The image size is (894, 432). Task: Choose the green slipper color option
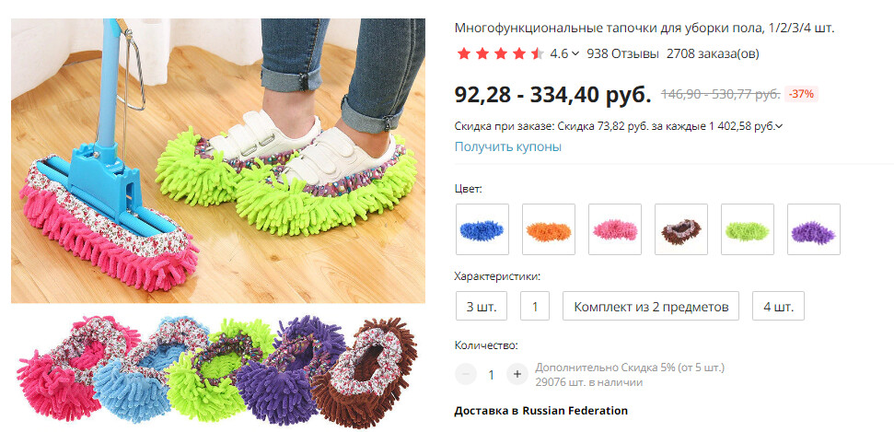[x=748, y=228]
